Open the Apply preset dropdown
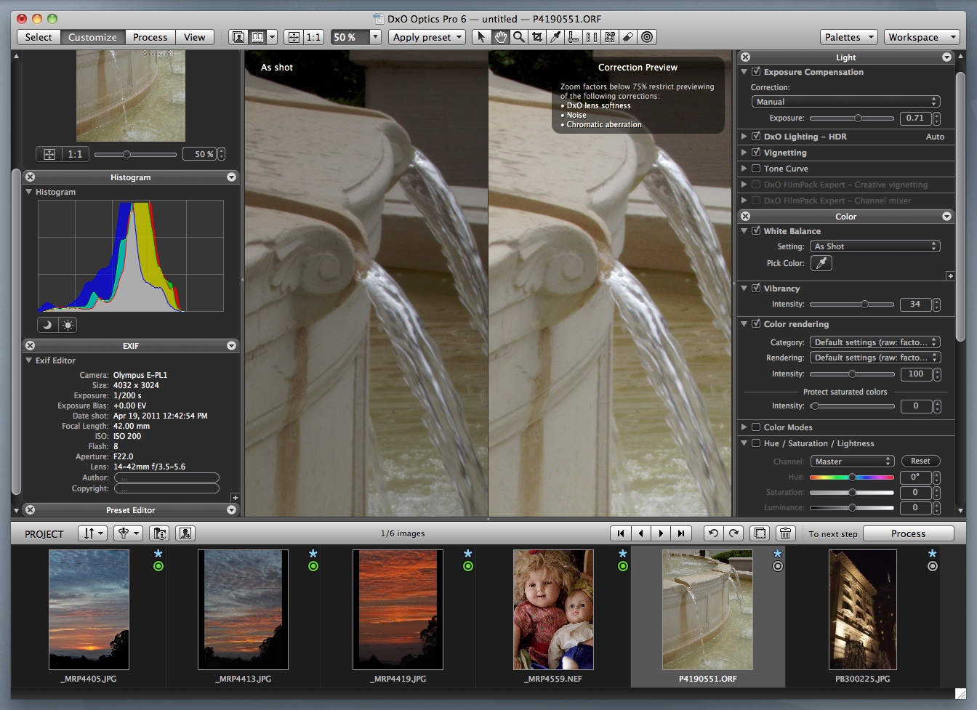 coord(427,37)
